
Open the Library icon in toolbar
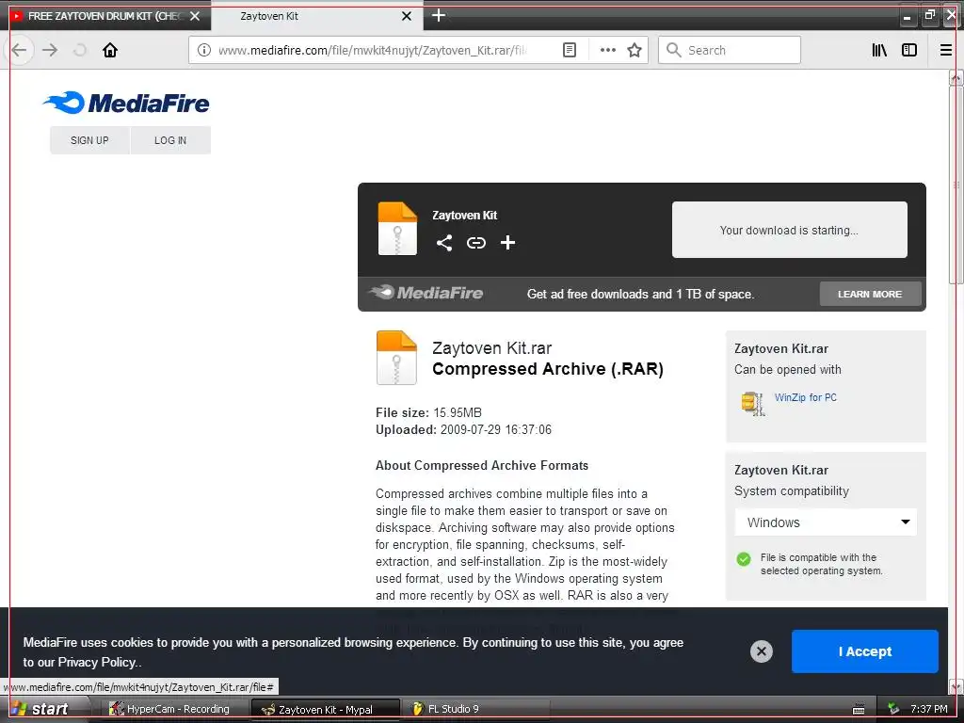click(x=879, y=50)
